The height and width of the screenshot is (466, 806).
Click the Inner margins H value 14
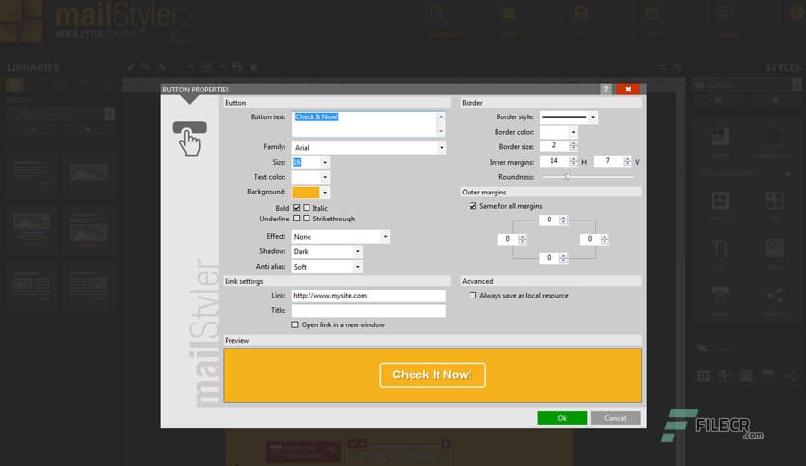[554, 161]
